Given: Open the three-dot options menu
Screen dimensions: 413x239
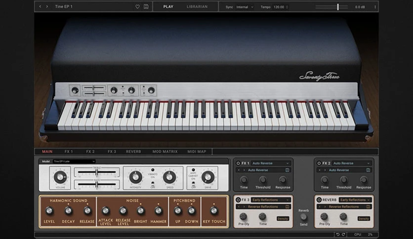Looking at the screenshot, I should (x=375, y=7).
